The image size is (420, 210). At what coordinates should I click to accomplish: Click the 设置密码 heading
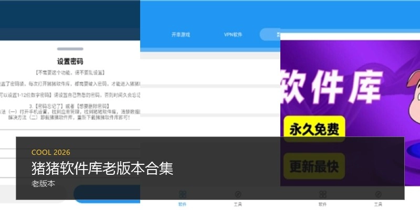tap(70, 61)
